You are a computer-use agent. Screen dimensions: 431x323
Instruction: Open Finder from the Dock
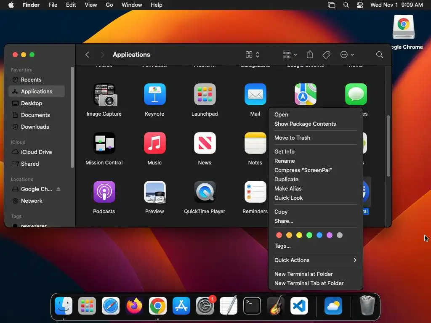[64, 306]
